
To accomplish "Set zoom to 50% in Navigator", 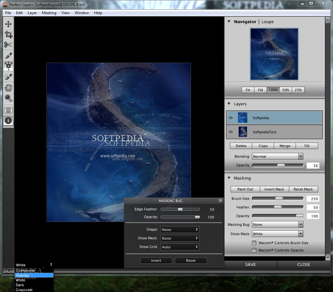I will click(286, 90).
